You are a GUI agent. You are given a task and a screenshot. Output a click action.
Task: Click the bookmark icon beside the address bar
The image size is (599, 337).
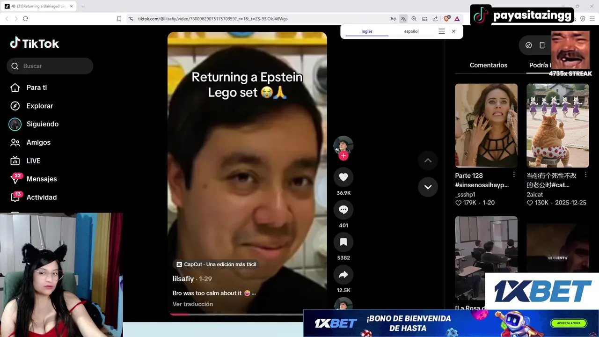tap(119, 19)
